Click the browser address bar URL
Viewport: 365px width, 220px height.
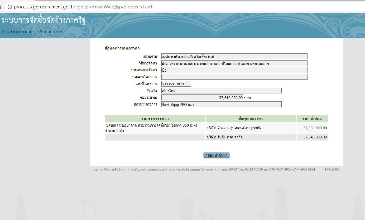(x=84, y=7)
